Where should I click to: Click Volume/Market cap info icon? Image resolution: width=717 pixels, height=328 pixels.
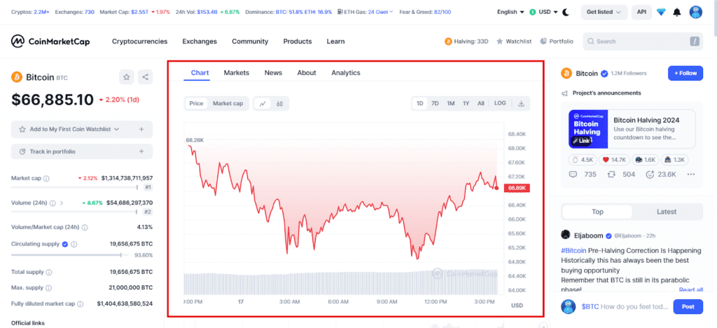coord(85,227)
